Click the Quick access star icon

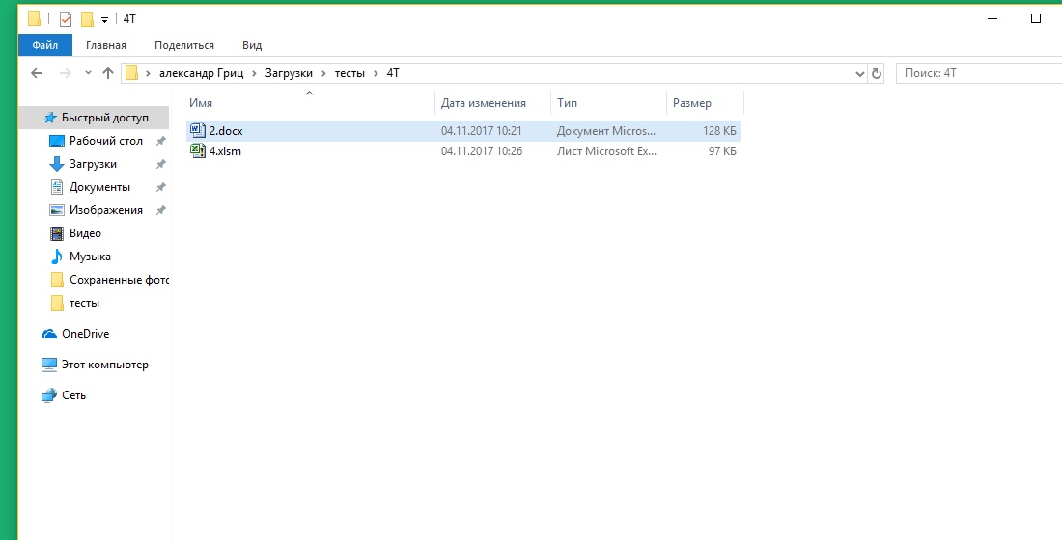(49, 118)
